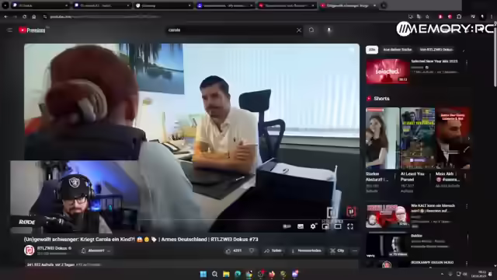Open the RTLZWEI Dokus channel avatar
This screenshot has height=280, width=497.
pyautogui.click(x=30, y=250)
